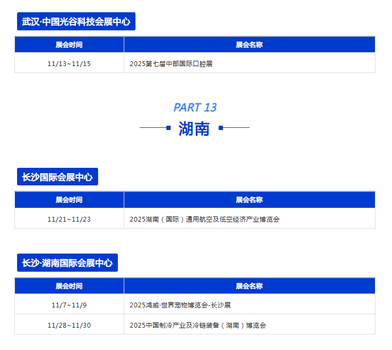Click date cell 11/21~11/23
Viewport: 392px width, 350px height.
pyautogui.click(x=69, y=219)
